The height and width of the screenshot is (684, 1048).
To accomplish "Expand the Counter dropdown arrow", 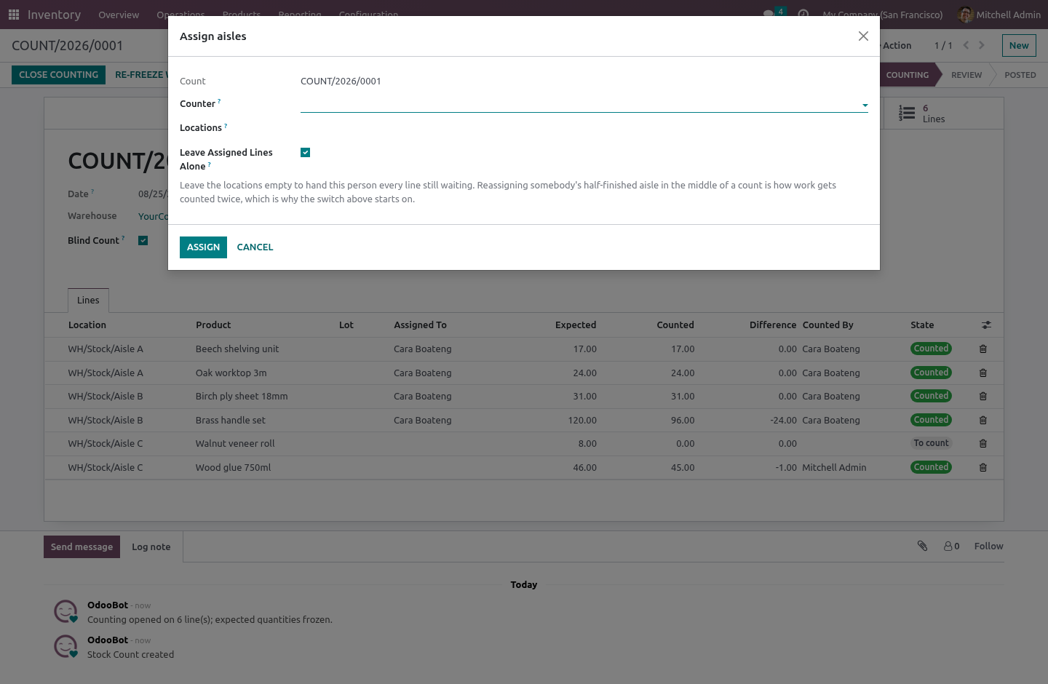I will pos(865,106).
